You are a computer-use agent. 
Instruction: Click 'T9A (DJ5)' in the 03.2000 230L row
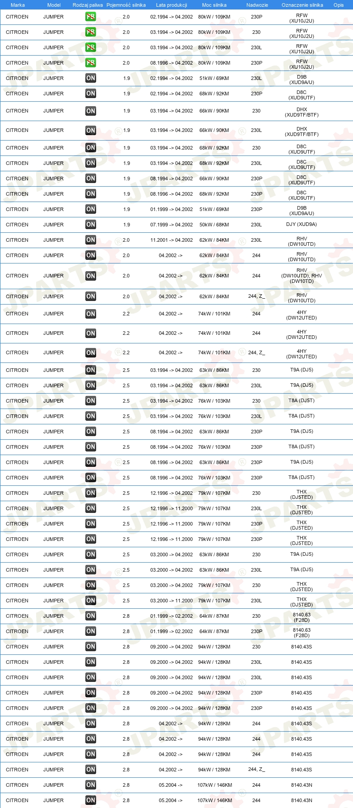click(x=302, y=570)
